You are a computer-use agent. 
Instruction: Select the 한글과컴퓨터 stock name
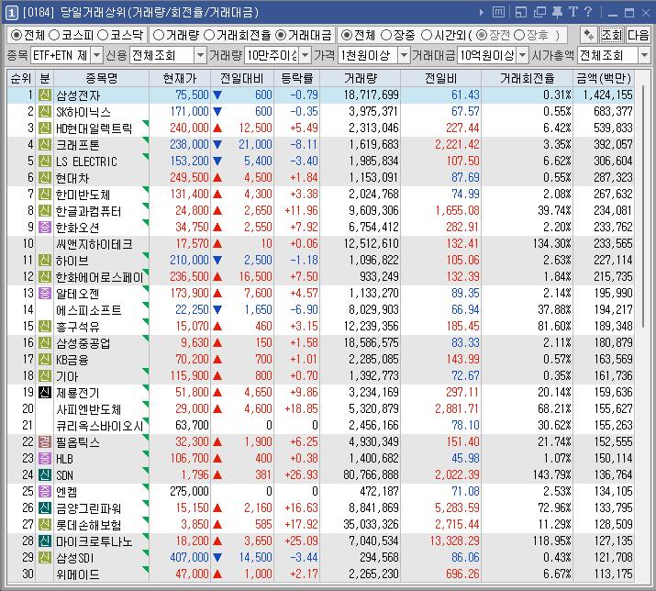(88, 211)
